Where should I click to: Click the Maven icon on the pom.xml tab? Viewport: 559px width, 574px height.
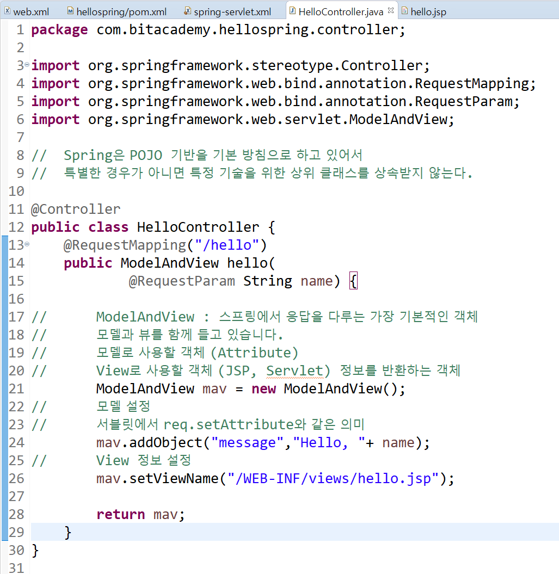pyautogui.click(x=70, y=11)
